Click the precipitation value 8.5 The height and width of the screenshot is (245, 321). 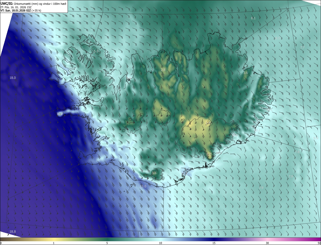click(278, 38)
